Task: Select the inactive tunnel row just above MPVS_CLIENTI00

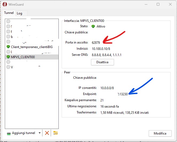Action: click(32, 52)
